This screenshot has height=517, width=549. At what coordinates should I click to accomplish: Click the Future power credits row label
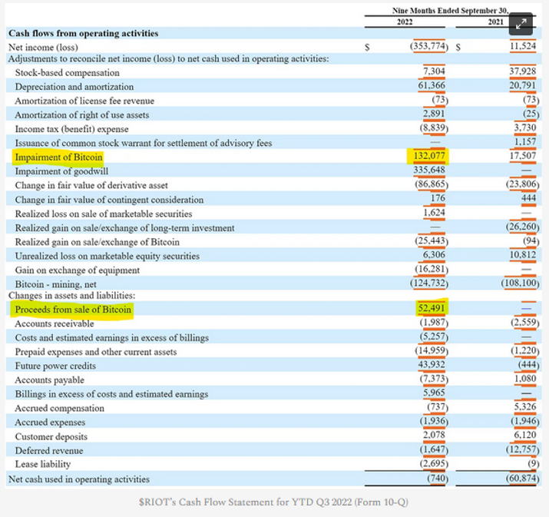tap(55, 366)
